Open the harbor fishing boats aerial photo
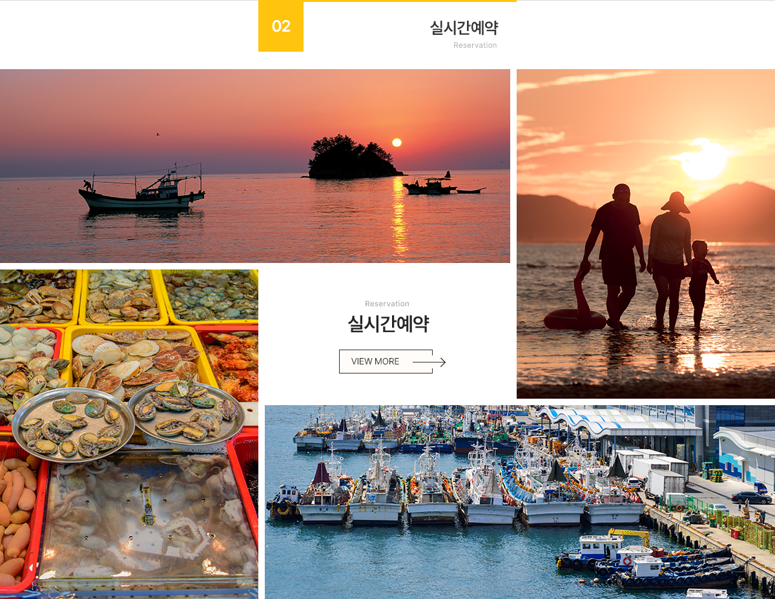This screenshot has width=775, height=599. click(520, 502)
